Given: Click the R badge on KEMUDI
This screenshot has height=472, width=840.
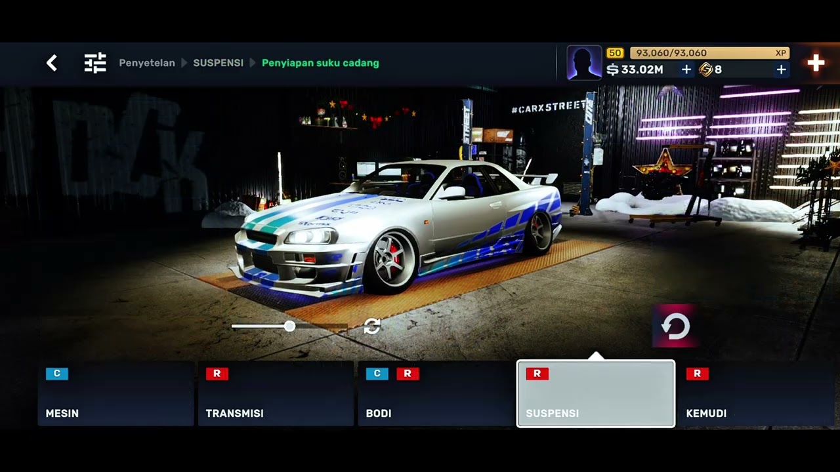Looking at the screenshot, I should 698,374.
